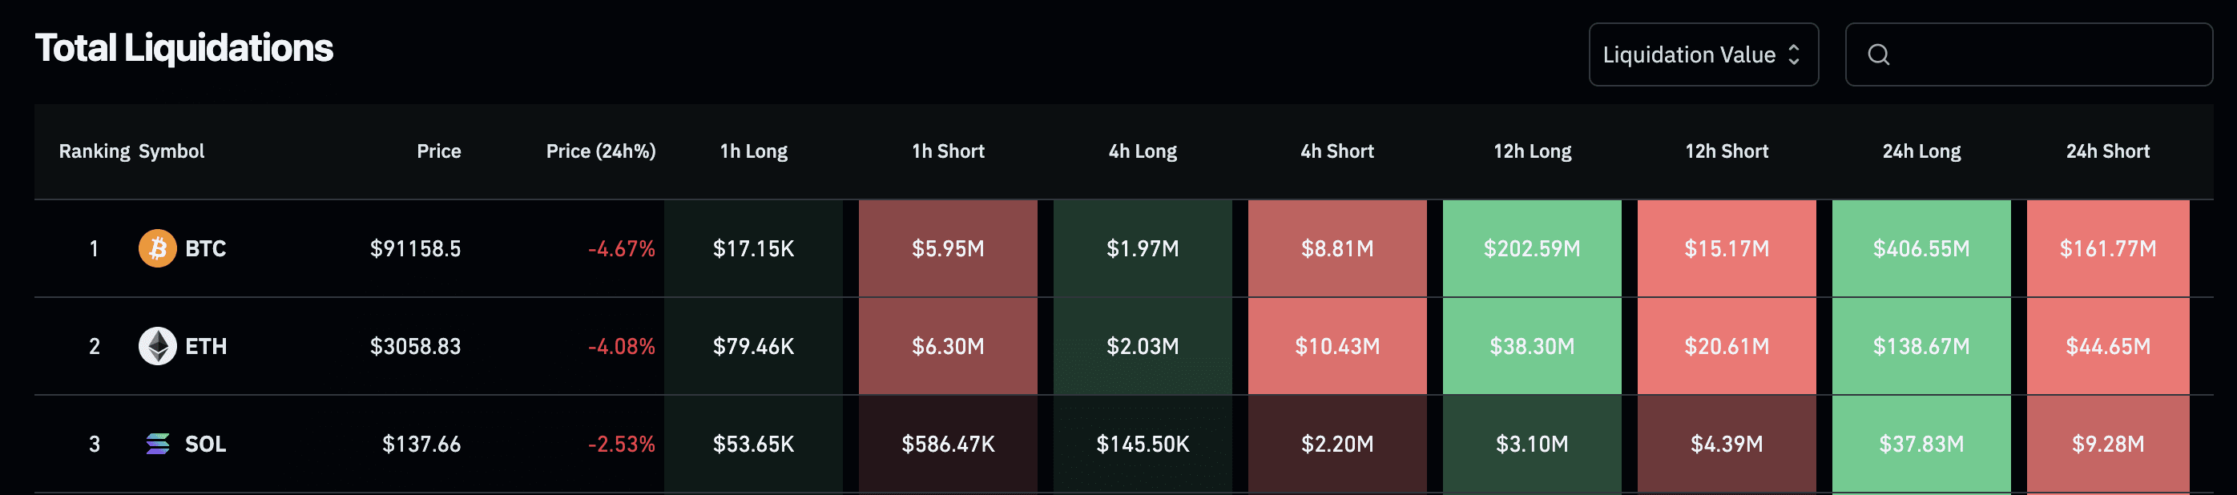2237x495 pixels.
Task: Click BTC 12h Long $202.59M cell
Action: point(1532,248)
